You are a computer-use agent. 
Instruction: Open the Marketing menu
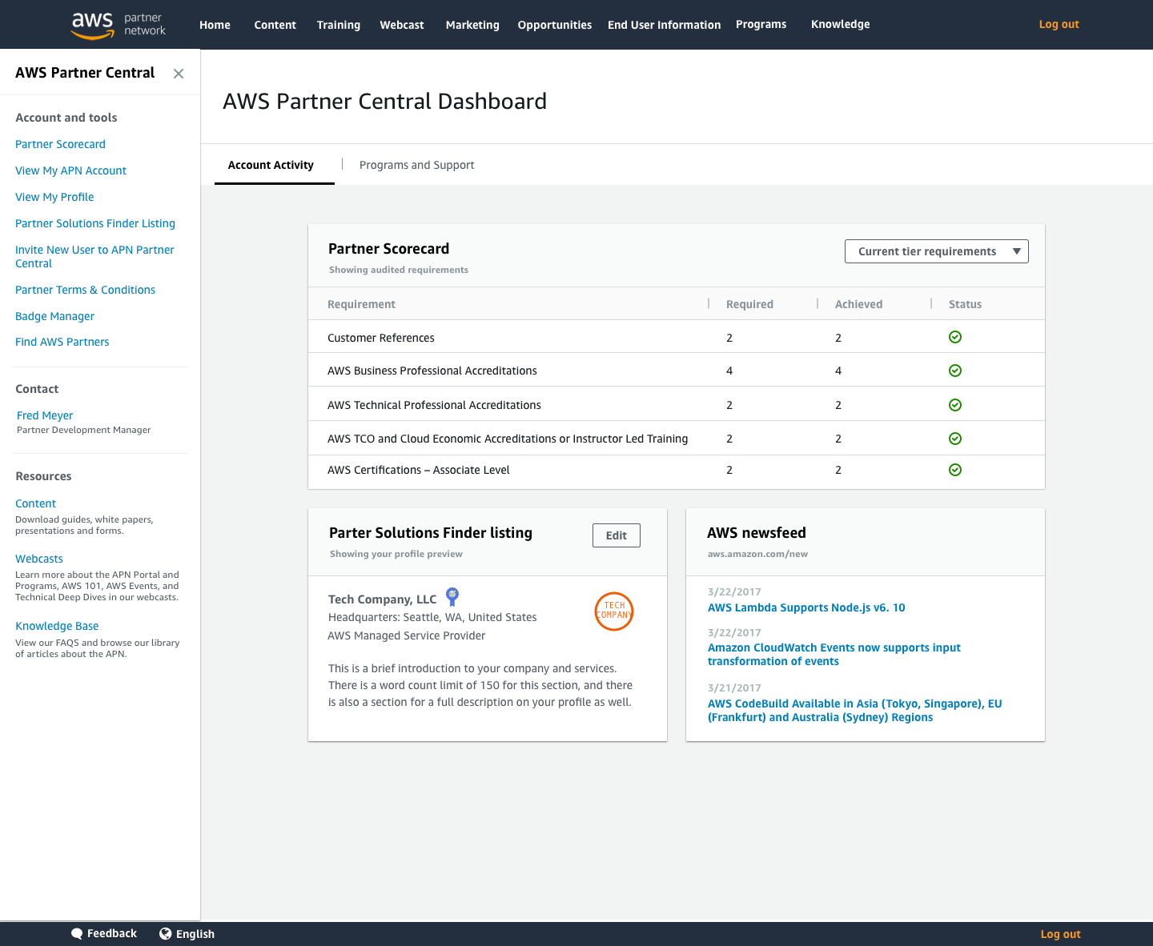(472, 25)
